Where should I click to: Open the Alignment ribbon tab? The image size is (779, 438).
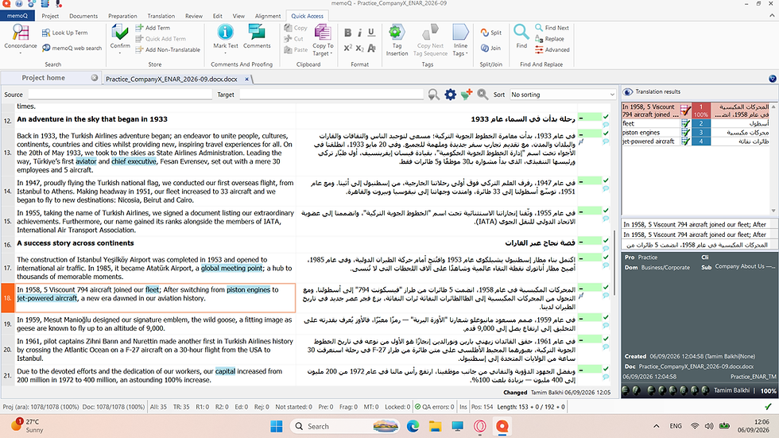click(268, 16)
